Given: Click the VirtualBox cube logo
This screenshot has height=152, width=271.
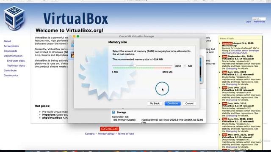Looking at the screenshot, I should click(x=14, y=18).
